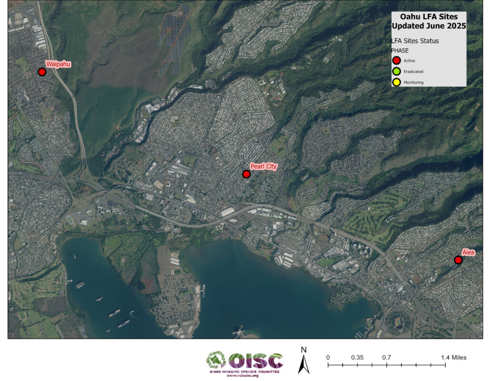Select the Pearl City red marker
The height and width of the screenshot is (381, 493).
246,174
